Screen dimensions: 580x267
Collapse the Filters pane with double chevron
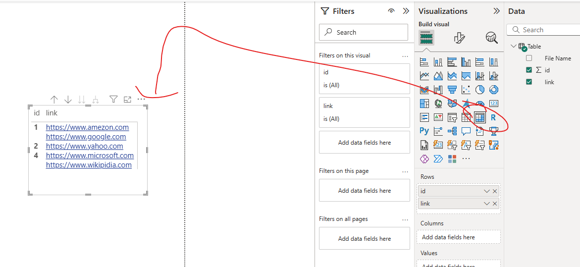[406, 11]
